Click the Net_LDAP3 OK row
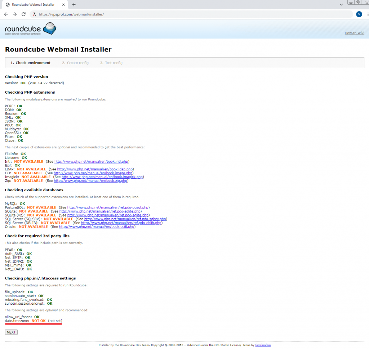 18,269
